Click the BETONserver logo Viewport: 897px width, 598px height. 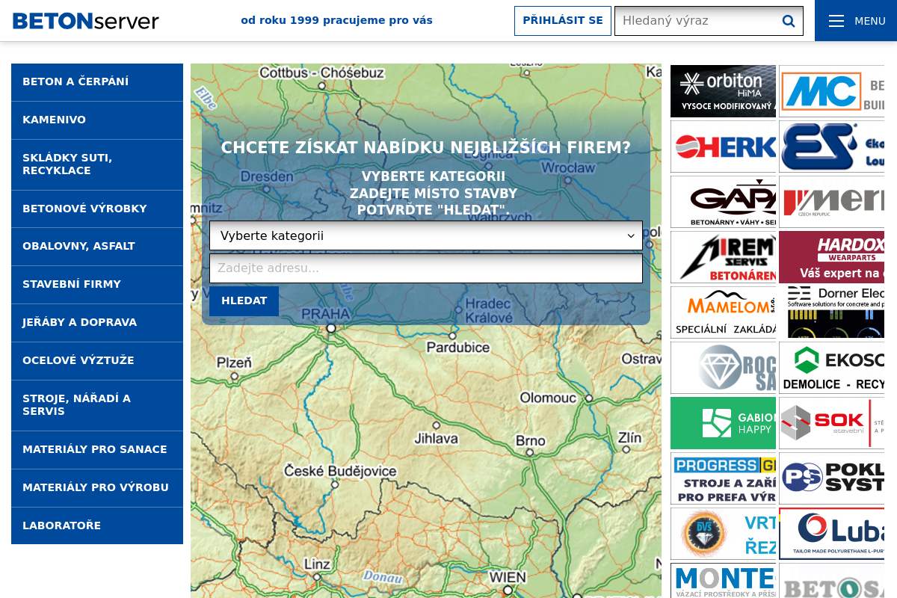coord(86,20)
